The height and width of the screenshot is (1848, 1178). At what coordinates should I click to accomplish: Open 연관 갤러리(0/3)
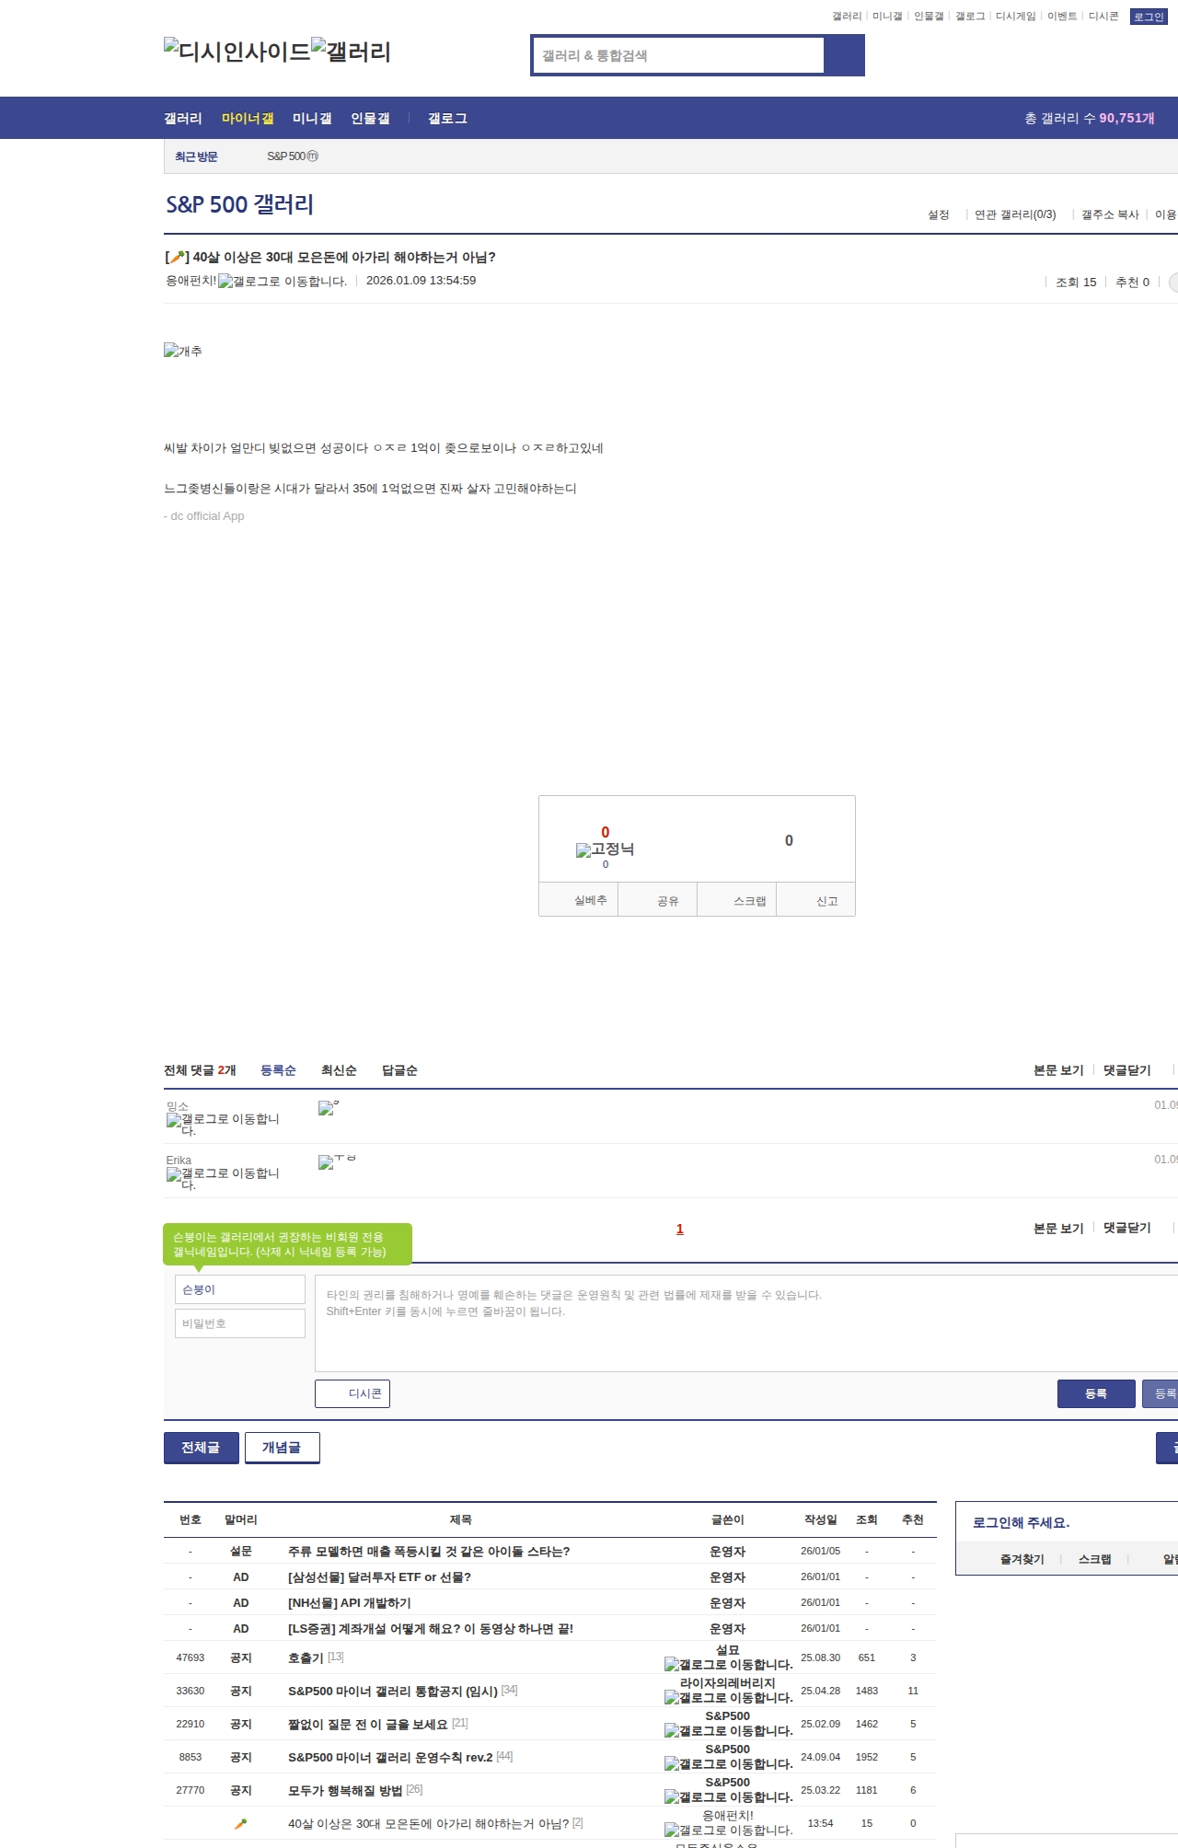pyautogui.click(x=1015, y=214)
